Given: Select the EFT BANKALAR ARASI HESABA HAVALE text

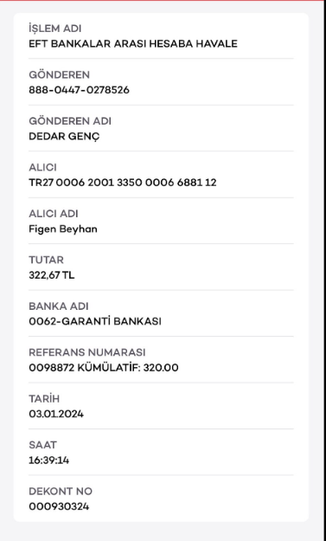Looking at the screenshot, I should click(x=133, y=44).
